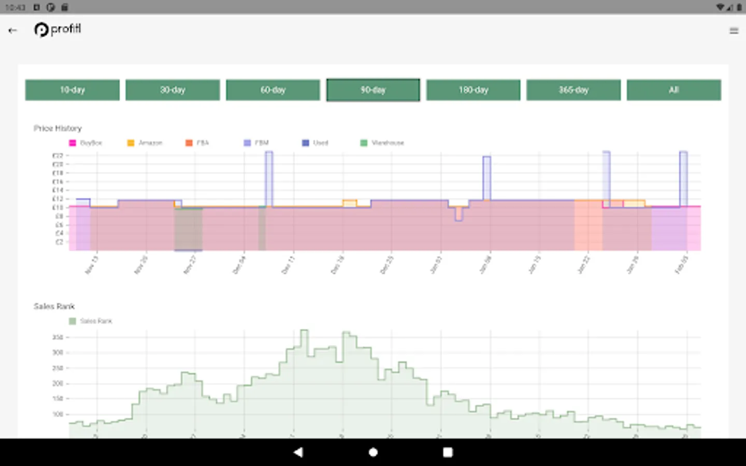Image resolution: width=746 pixels, height=466 pixels.
Task: Tap Android home navigation button
Action: click(373, 452)
